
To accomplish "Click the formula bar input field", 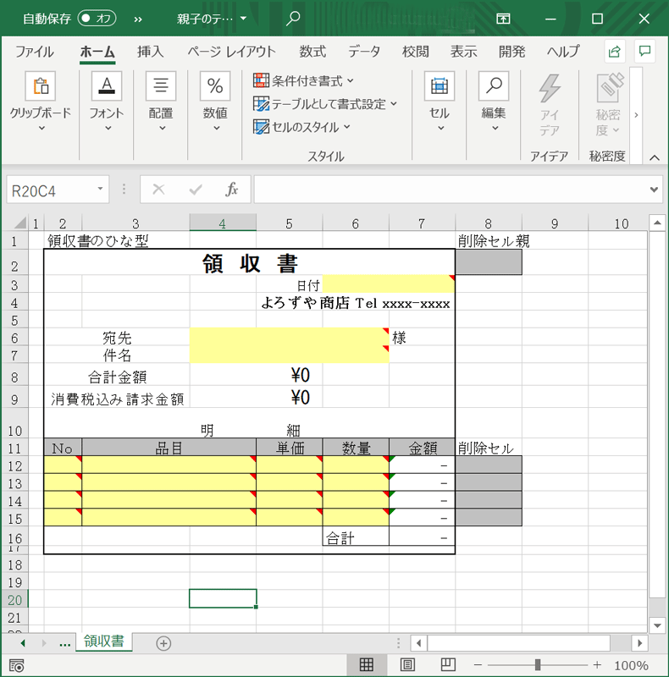I will pos(449,190).
